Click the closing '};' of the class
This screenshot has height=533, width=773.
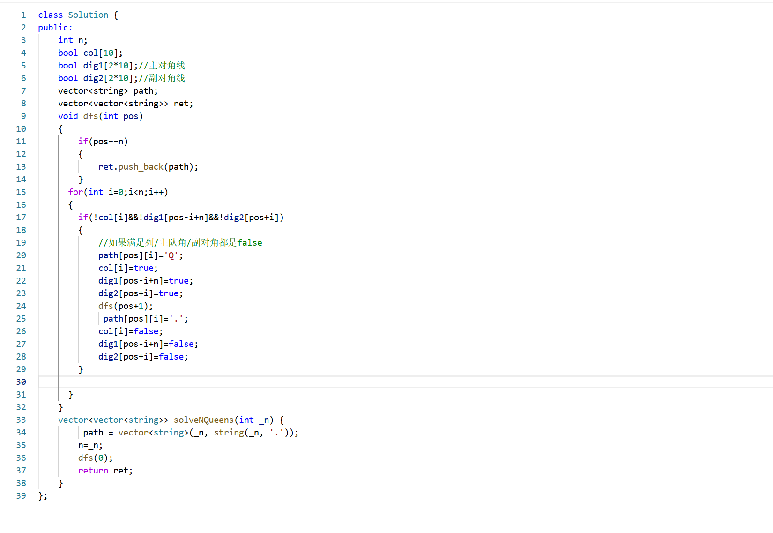(43, 496)
